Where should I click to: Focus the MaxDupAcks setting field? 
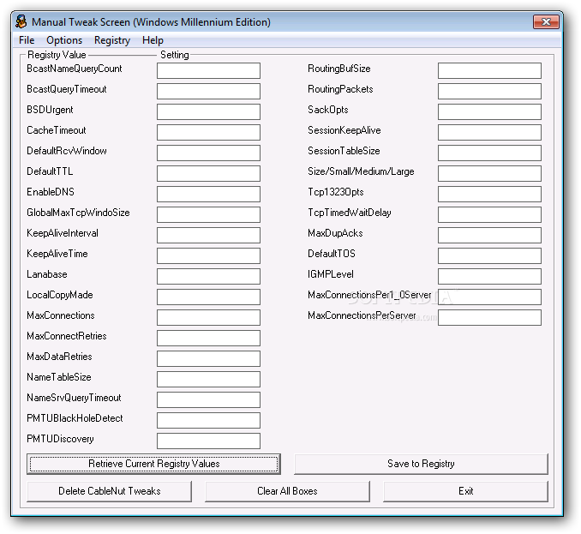pos(489,235)
